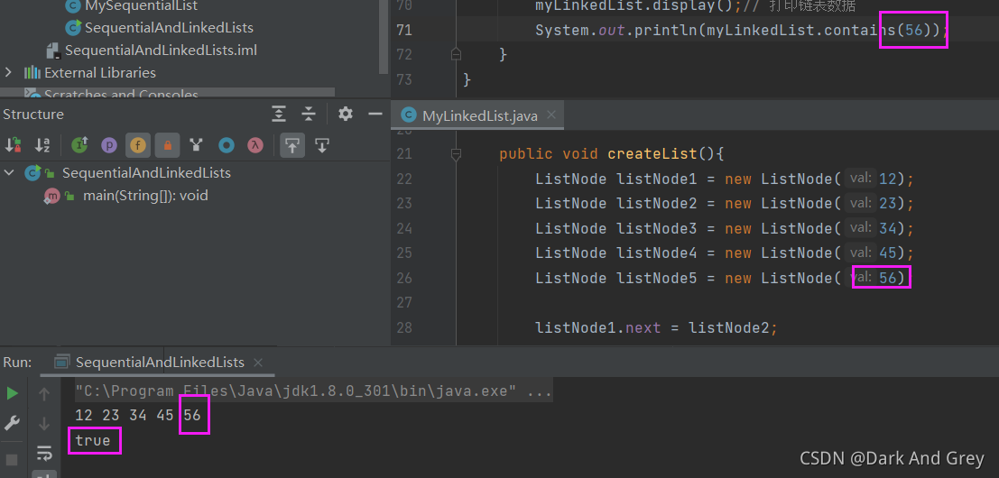
Task: Close the MyLinkedList.java tab
Action: tap(551, 115)
